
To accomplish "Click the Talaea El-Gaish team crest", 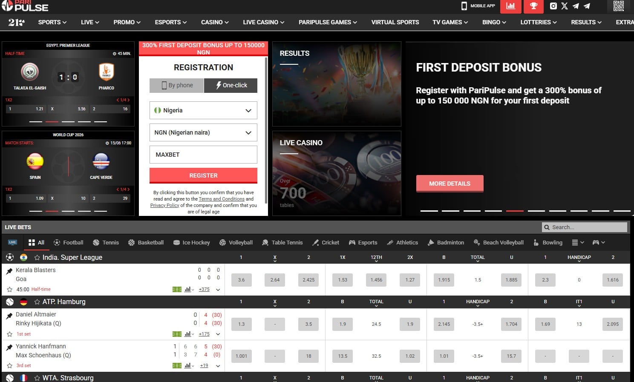I will pos(30,72).
